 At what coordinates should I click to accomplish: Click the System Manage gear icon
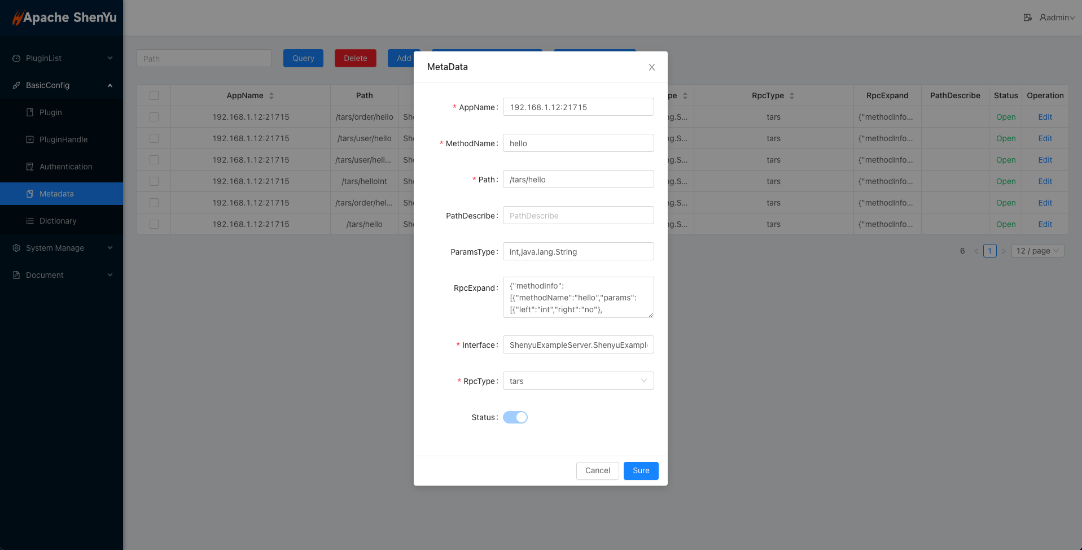[x=16, y=248]
